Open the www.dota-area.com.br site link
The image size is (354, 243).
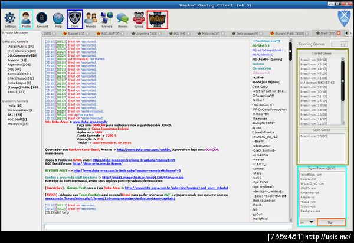click(90, 122)
